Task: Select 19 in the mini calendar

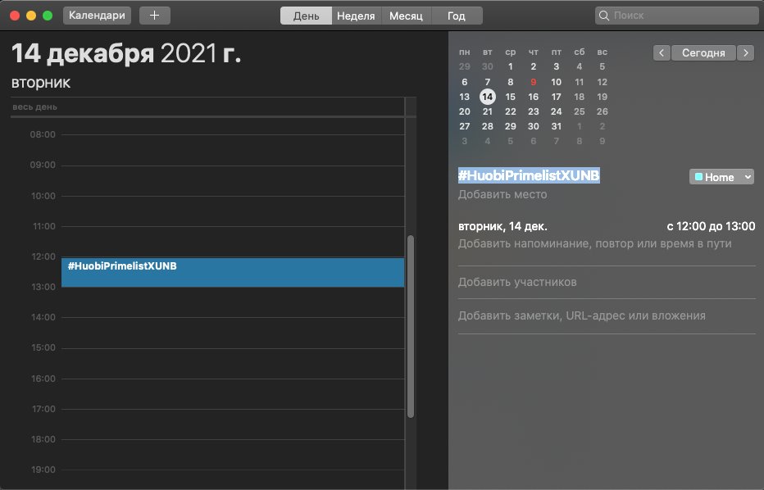Action: click(603, 97)
